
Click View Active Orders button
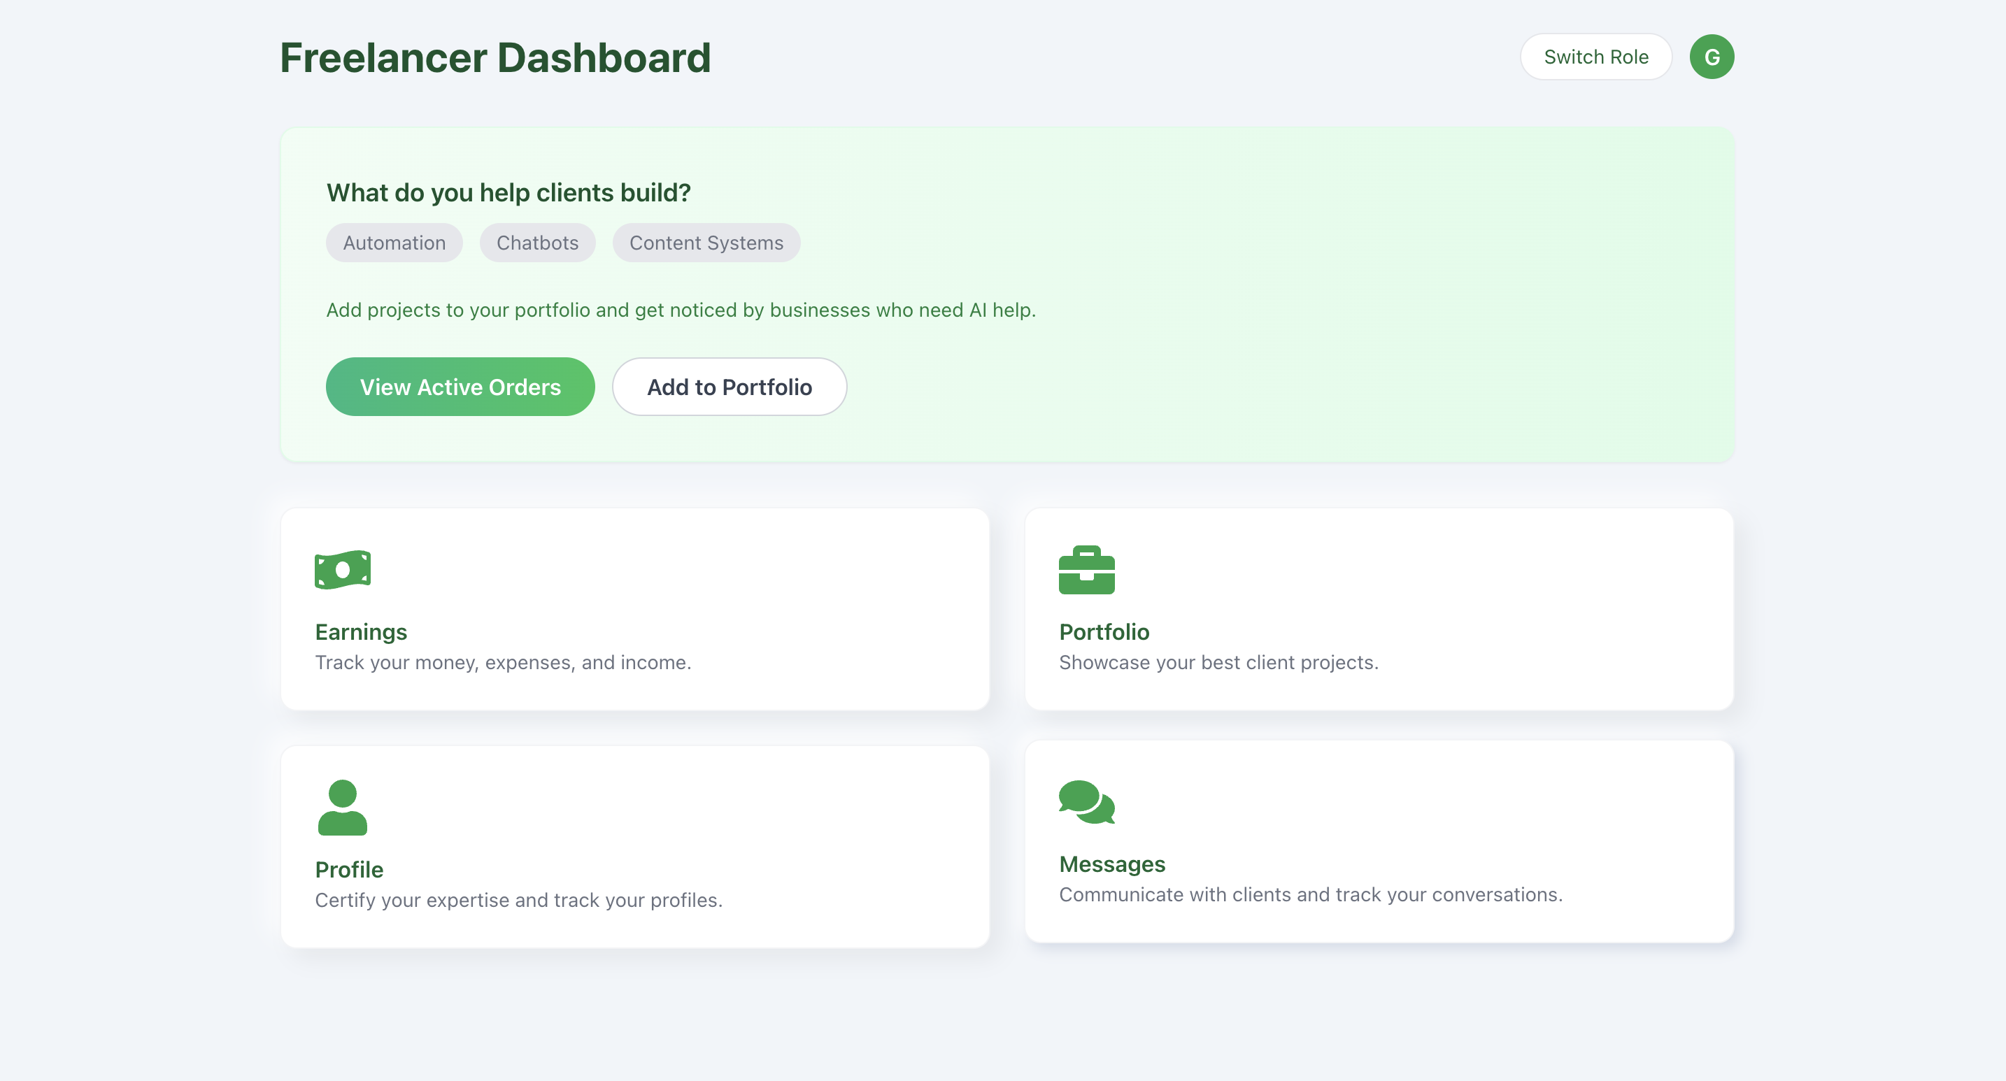[x=460, y=387]
